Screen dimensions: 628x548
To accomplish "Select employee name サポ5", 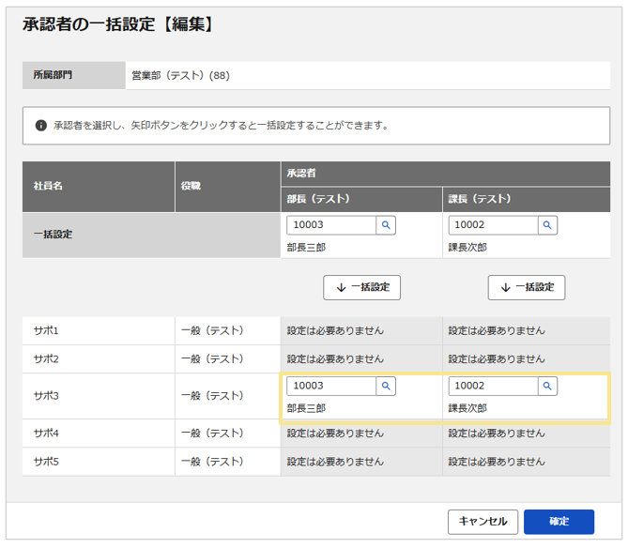I will point(46,462).
